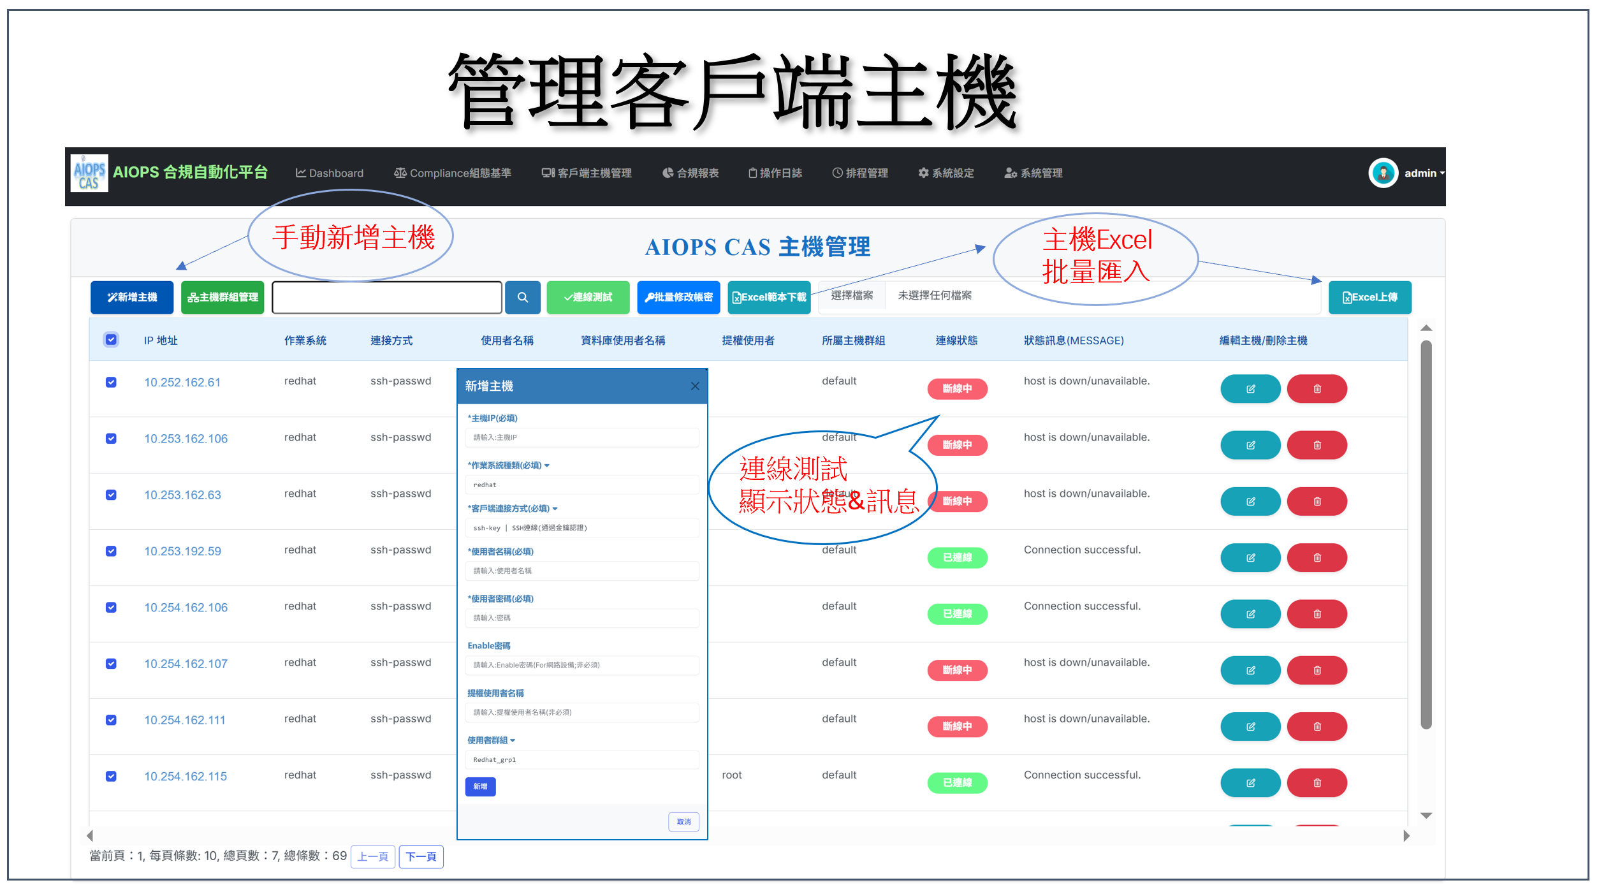Click the admin avatar icon
The width and height of the screenshot is (1599, 892).
point(1382,173)
